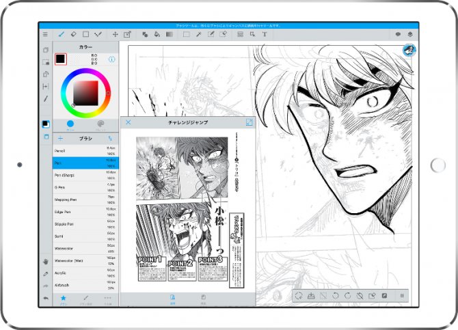Click the pen pressure sidebar icon
The height and width of the screenshot is (330, 458).
click(46, 98)
